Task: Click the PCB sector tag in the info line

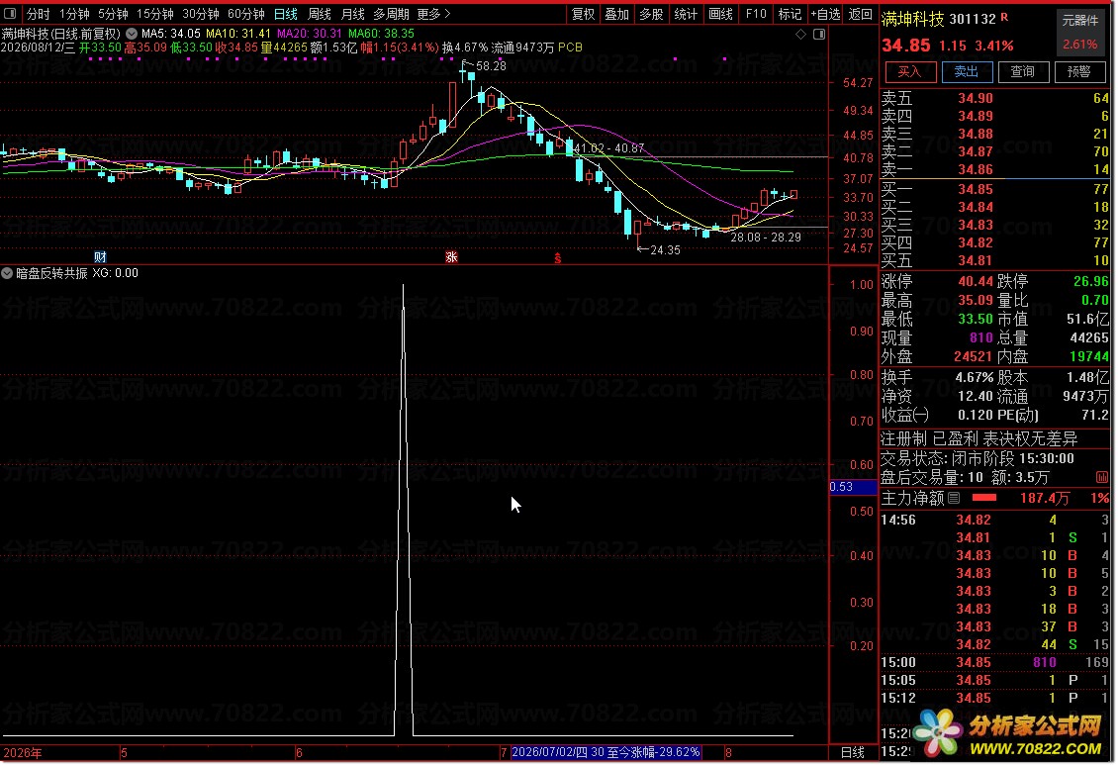Action: point(571,48)
